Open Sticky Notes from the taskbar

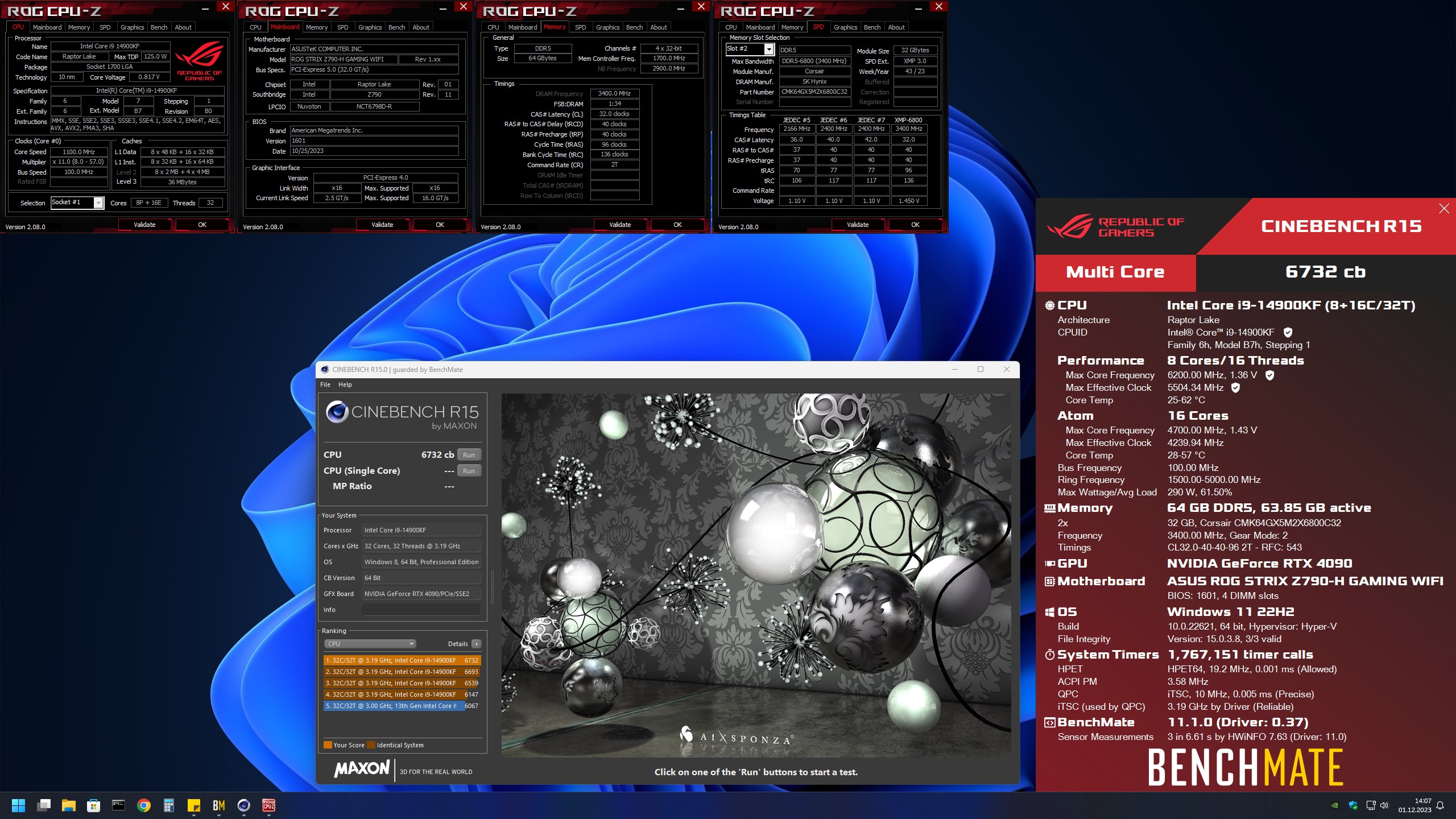(x=194, y=805)
